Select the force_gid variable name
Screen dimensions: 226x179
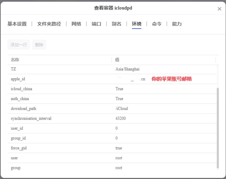(19, 148)
